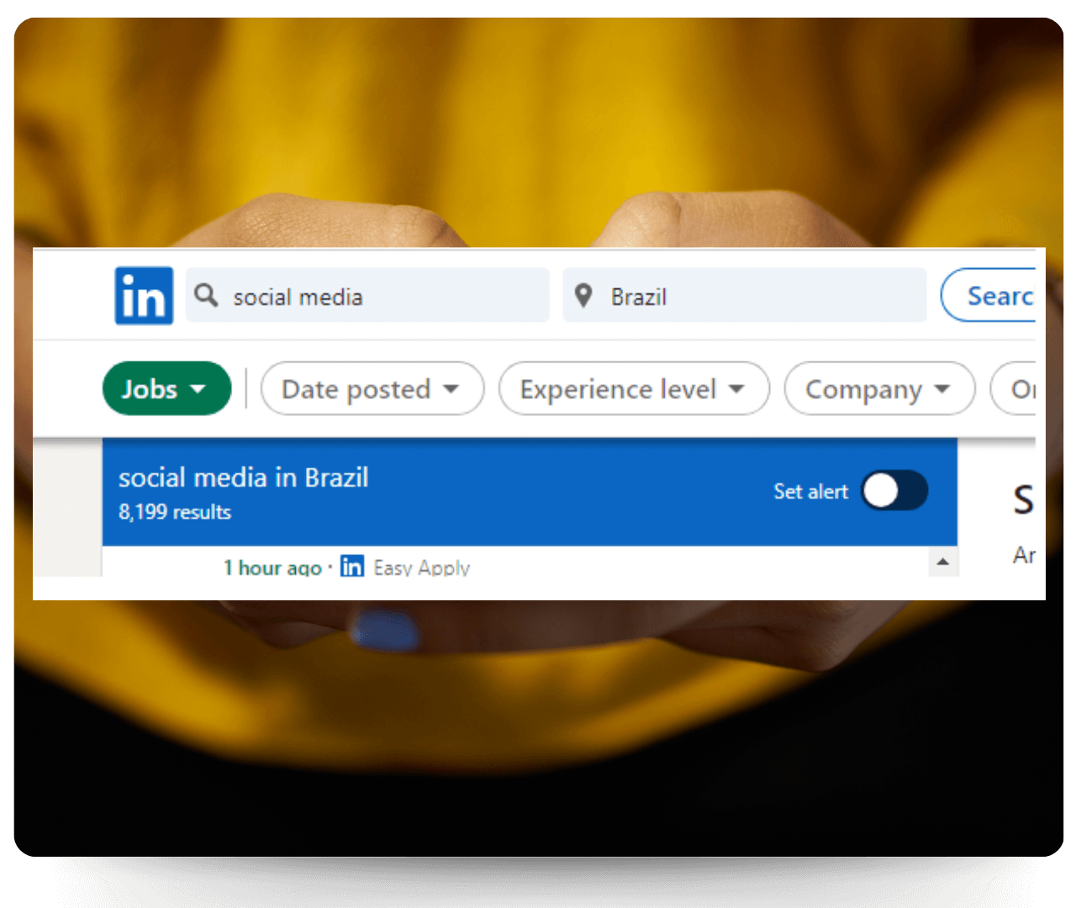Open the Company filter dropdown

[x=879, y=388]
